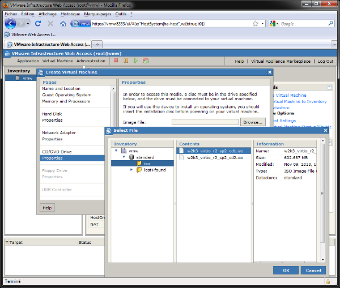Click the padlock icon in the status bar
Image resolution: width=340 pixels, height=288 pixels.
point(328,281)
